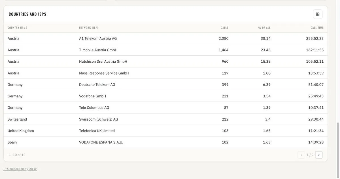Screen dimensions: 340x179
Task: Click call time 29:30:44
Action: 316,119
